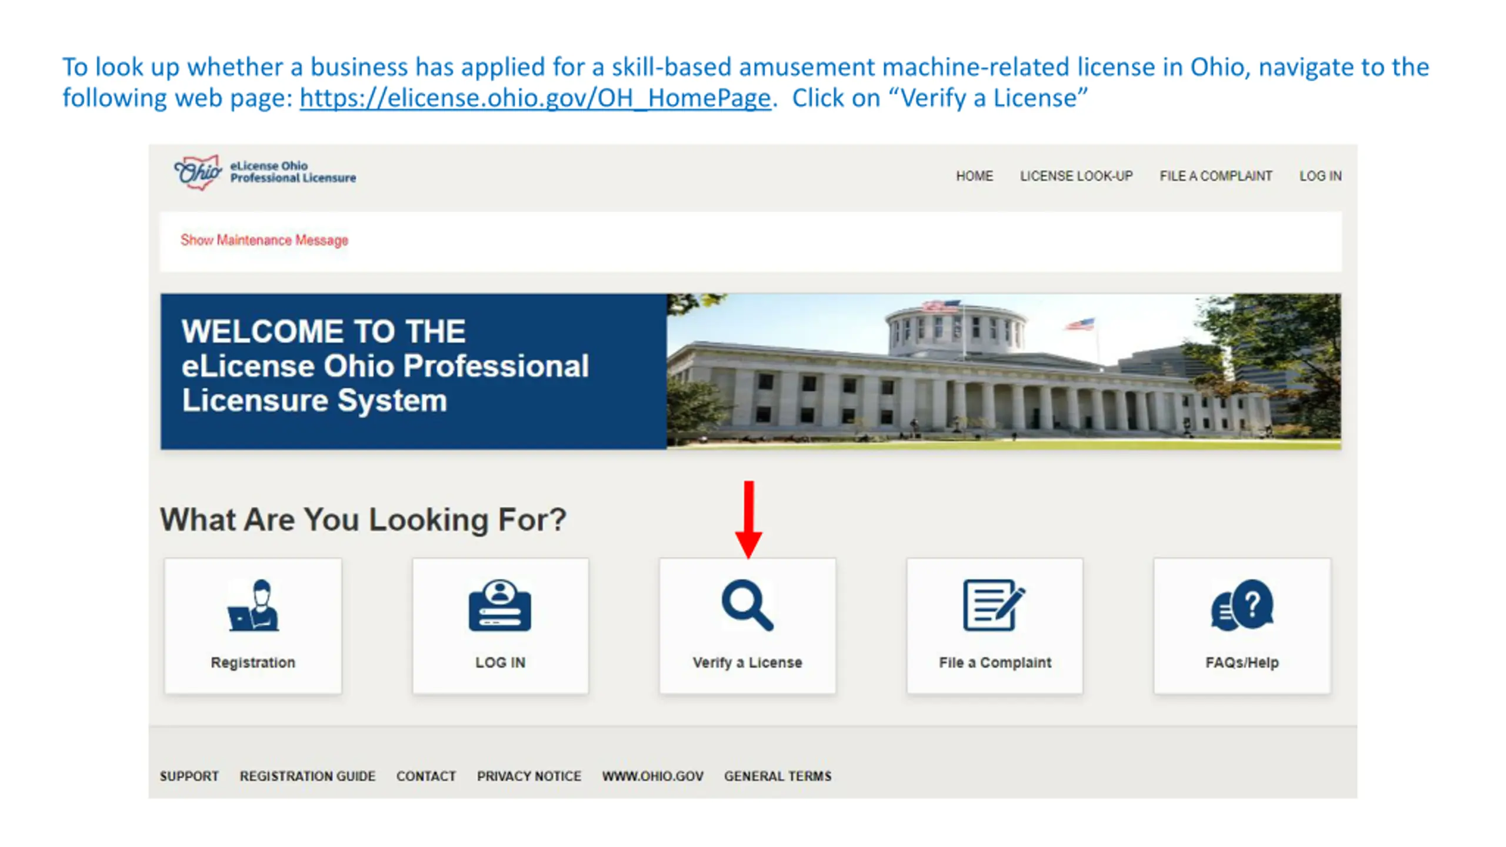
Task: Click the Registration card label
Action: point(253,662)
